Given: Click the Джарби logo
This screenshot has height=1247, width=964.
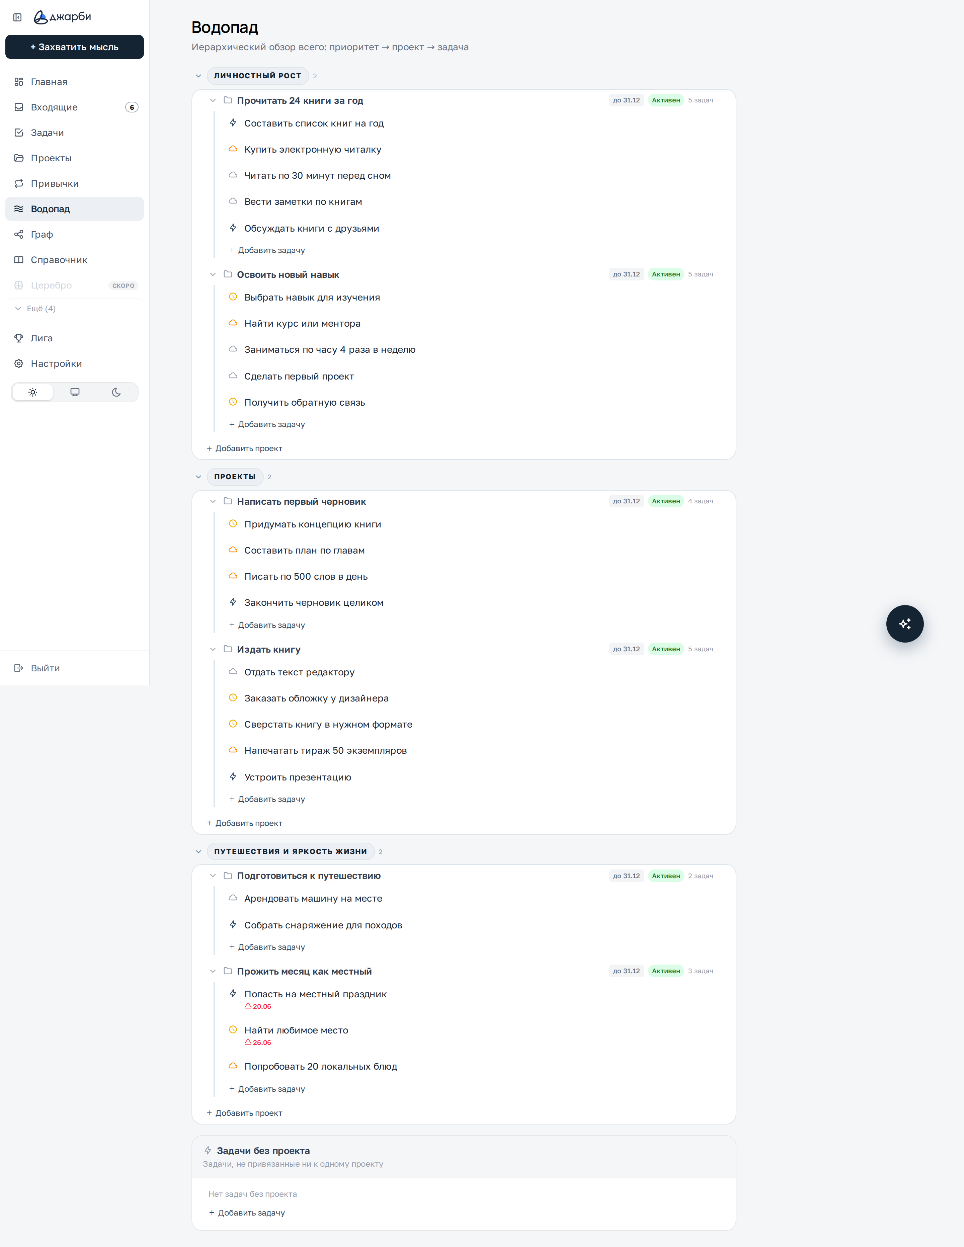Looking at the screenshot, I should pyautogui.click(x=62, y=17).
